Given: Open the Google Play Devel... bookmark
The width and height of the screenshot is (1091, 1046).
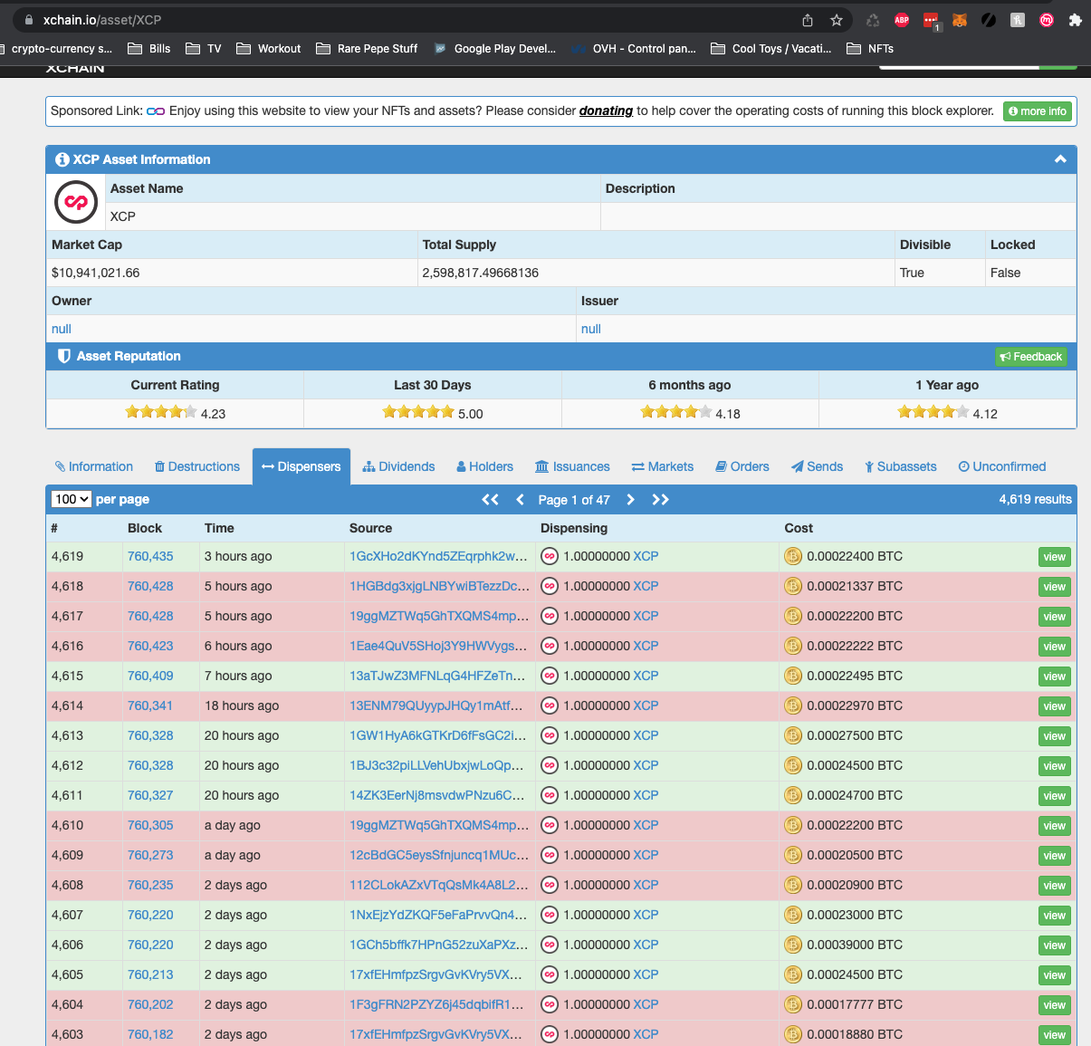Looking at the screenshot, I should coord(494,49).
